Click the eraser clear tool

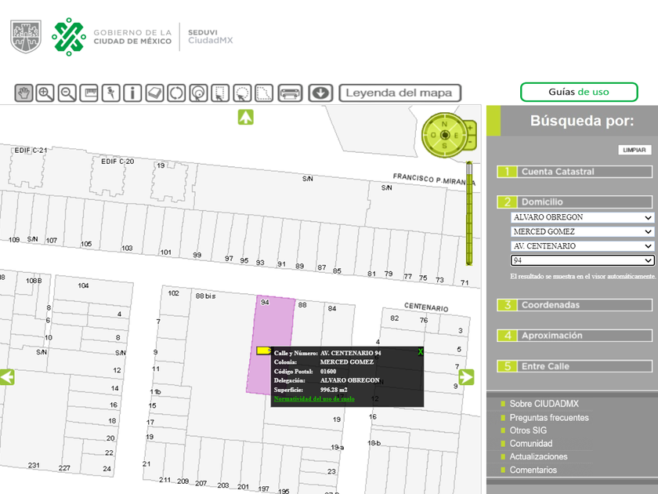pos(154,93)
